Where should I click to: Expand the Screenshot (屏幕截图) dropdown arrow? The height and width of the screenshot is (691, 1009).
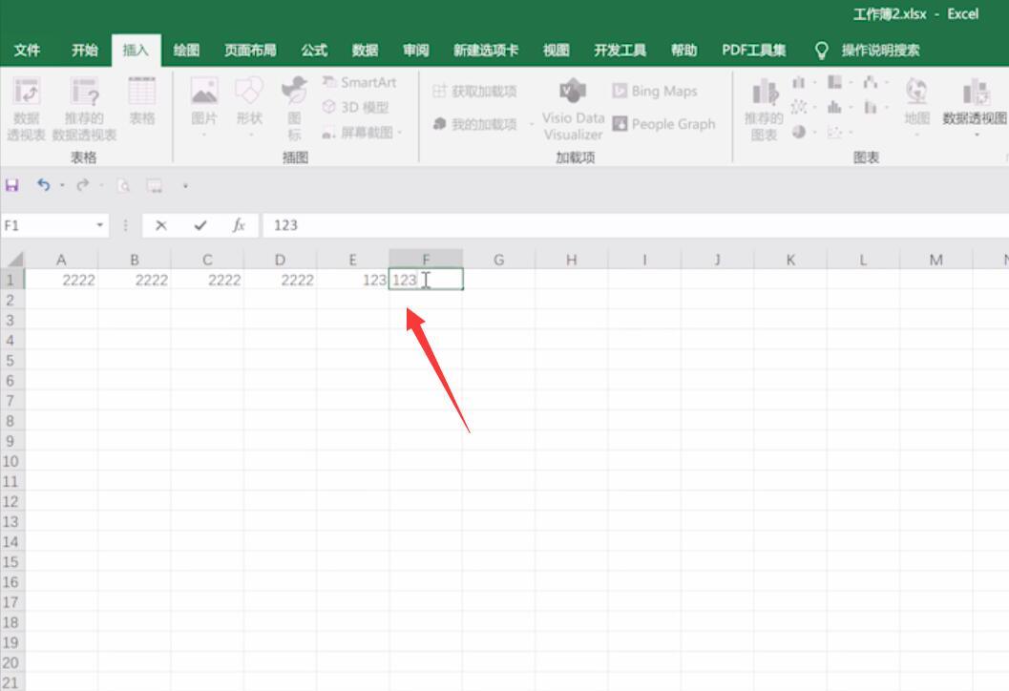pyautogui.click(x=400, y=133)
